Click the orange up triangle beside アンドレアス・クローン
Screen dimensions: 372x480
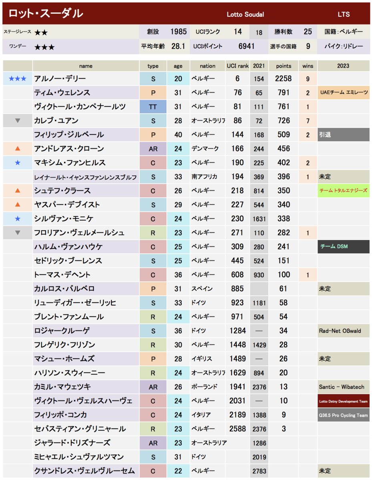tap(17, 148)
